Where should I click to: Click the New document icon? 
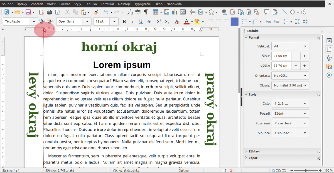[6, 12]
